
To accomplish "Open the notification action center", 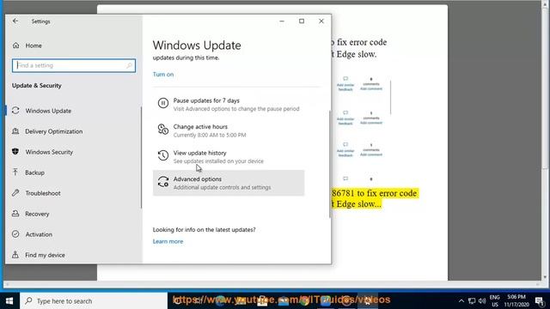I will pos(540,301).
